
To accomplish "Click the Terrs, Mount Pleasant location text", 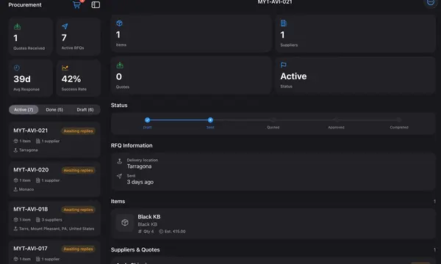I will (x=57, y=229).
